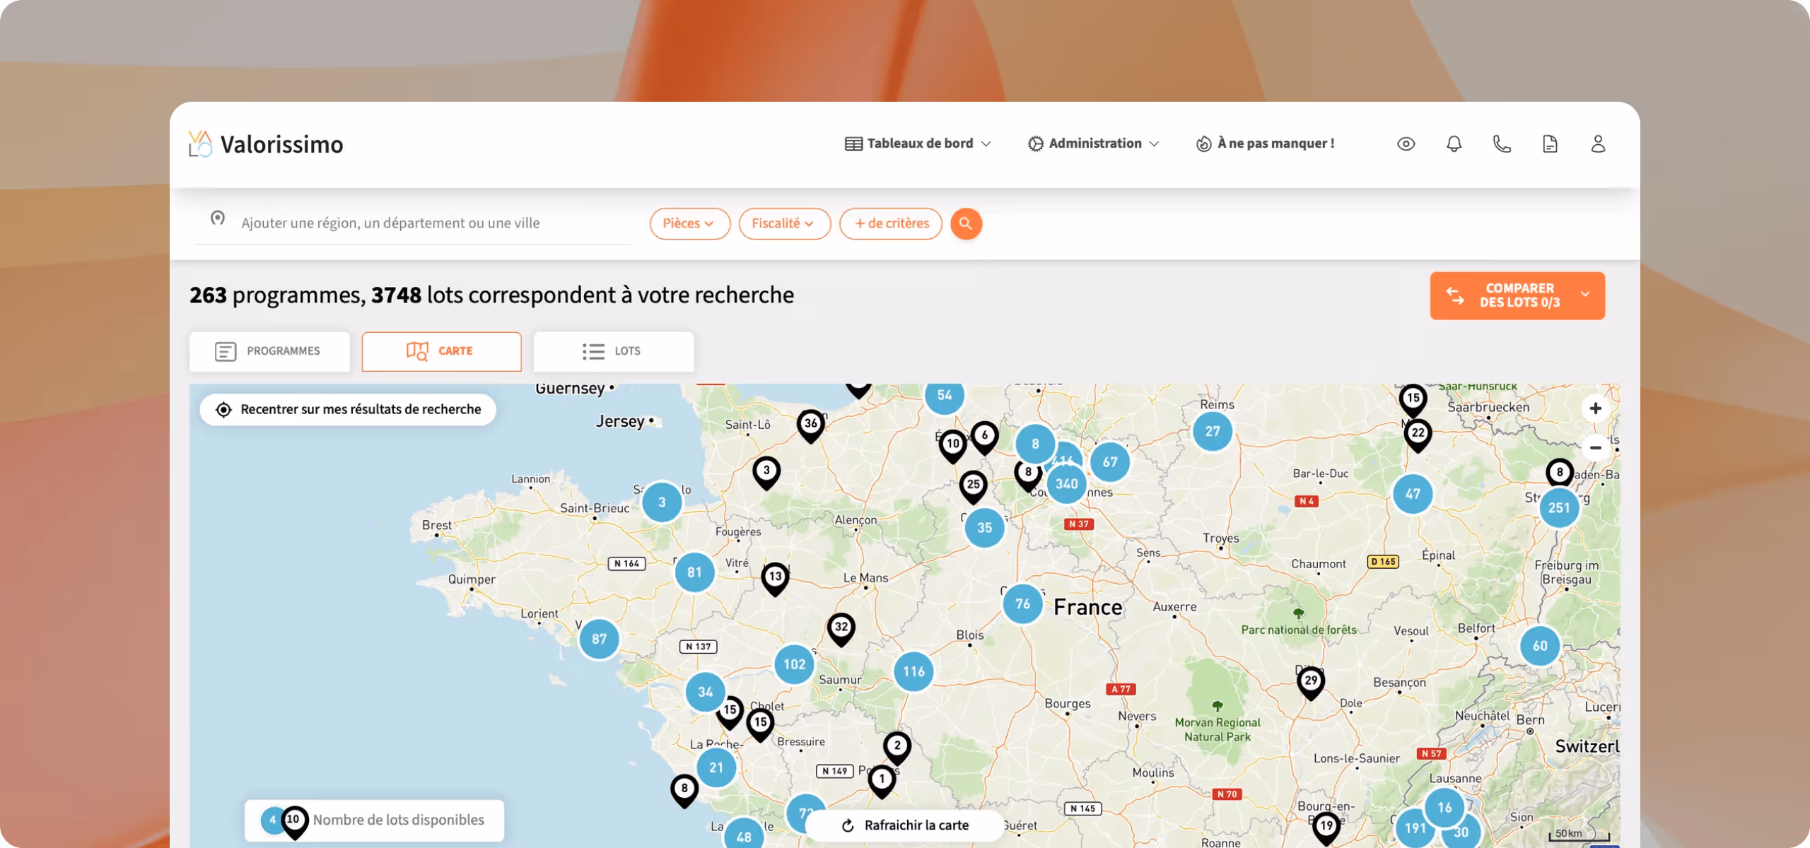Expand the Fiscalité filter dropdown
The height and width of the screenshot is (848, 1810).
point(784,223)
